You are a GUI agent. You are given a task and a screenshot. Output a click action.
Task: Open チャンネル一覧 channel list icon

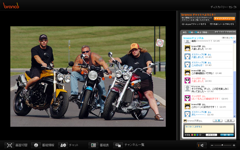pos(118,145)
